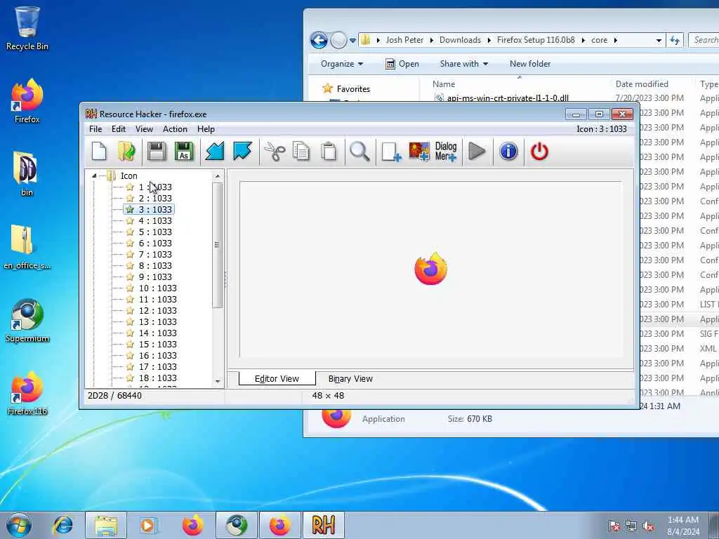Open the Help menu in Resource Hacker

206,129
